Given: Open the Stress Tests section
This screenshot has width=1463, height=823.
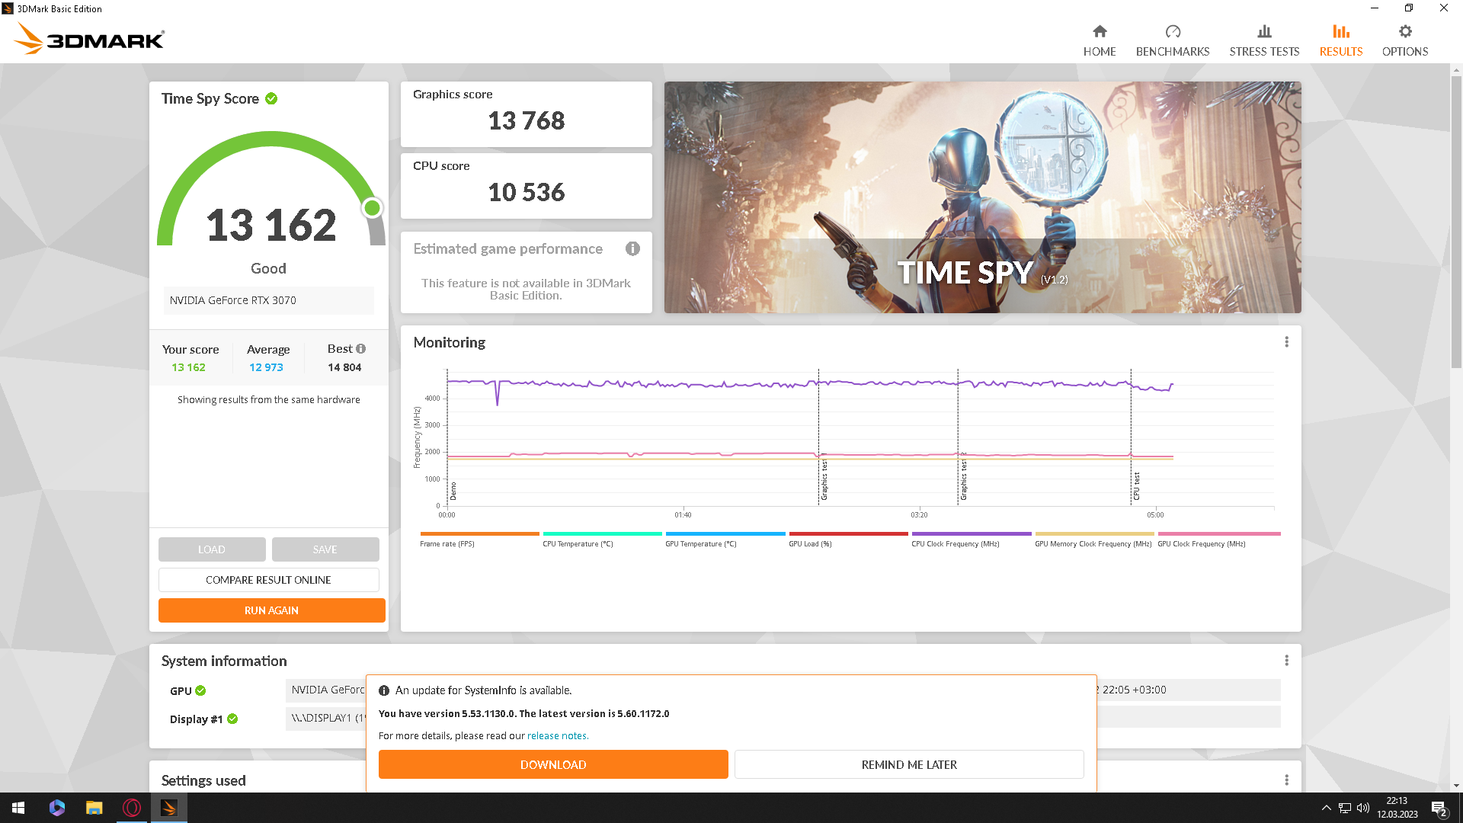Looking at the screenshot, I should pos(1263,40).
